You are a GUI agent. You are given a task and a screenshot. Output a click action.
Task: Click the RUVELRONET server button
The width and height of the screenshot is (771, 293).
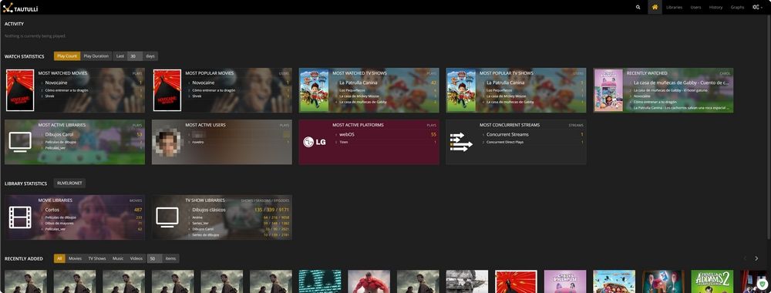point(69,183)
